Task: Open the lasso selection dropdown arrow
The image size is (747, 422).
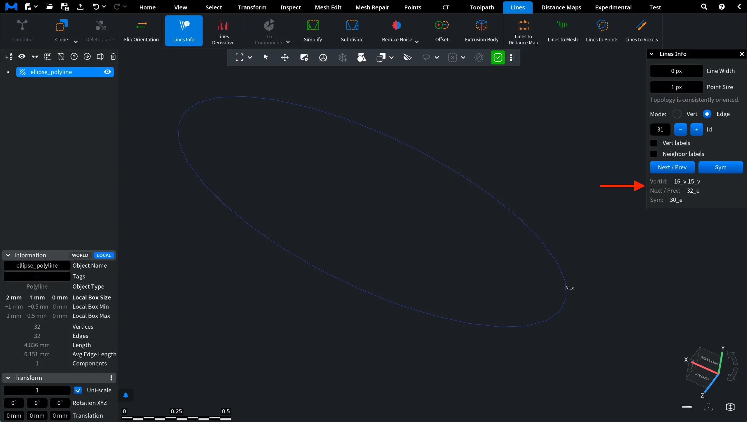Action: click(437, 57)
